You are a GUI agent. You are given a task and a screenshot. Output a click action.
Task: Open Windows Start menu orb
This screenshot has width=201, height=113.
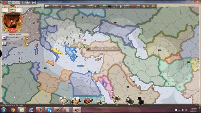3,110
